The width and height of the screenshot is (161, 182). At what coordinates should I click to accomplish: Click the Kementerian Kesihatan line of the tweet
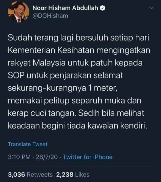tap(79, 50)
